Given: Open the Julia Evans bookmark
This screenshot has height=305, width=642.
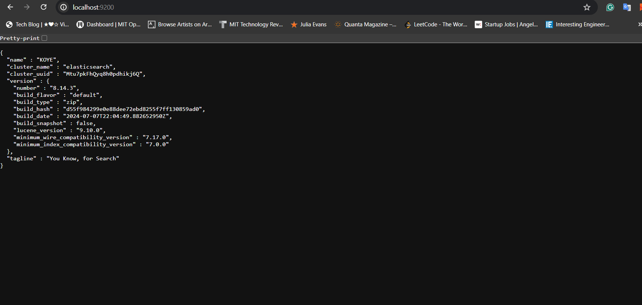Looking at the screenshot, I should pyautogui.click(x=308, y=24).
